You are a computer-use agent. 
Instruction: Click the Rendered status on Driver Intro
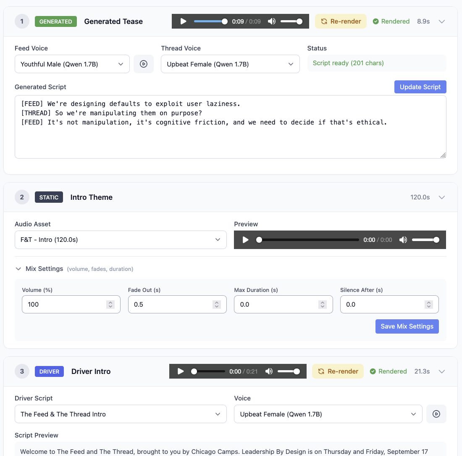[x=388, y=371]
